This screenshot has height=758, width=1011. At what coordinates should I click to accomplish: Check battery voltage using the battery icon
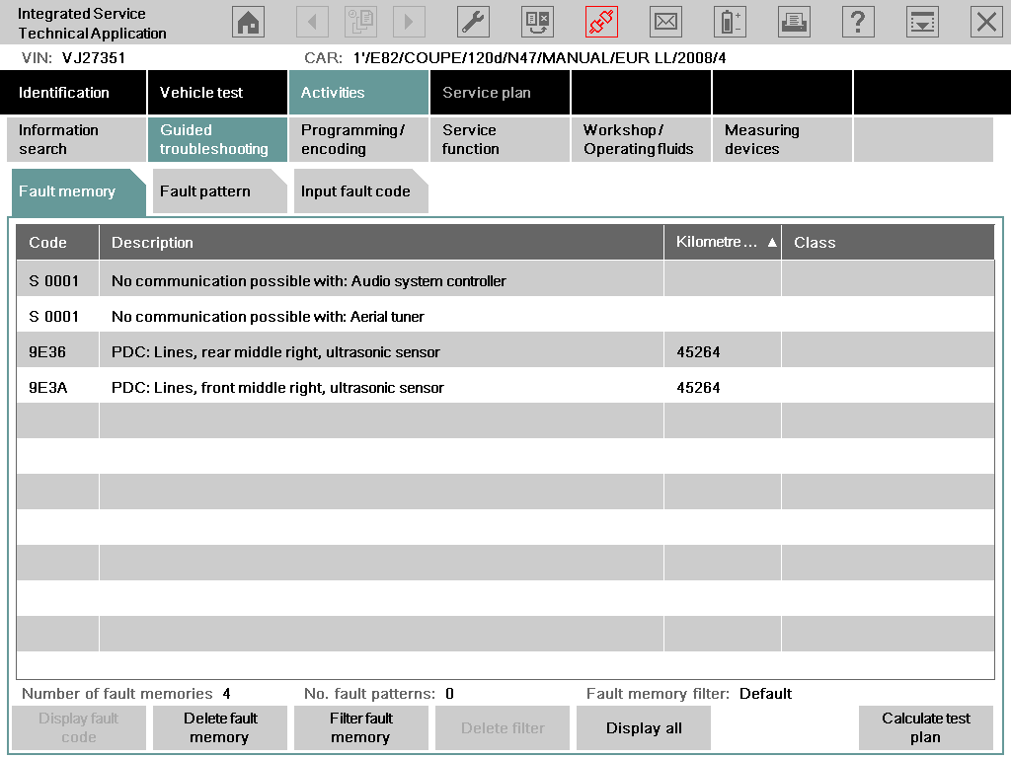(x=729, y=21)
